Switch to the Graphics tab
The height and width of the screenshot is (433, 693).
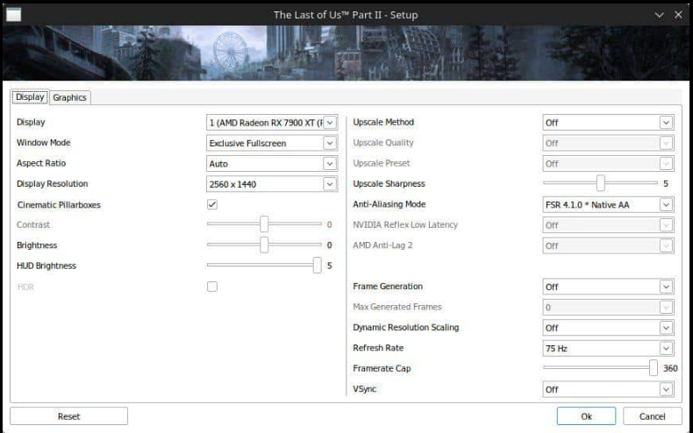click(70, 97)
